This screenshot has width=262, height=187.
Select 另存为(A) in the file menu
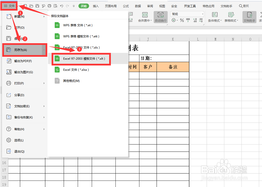point(25,50)
